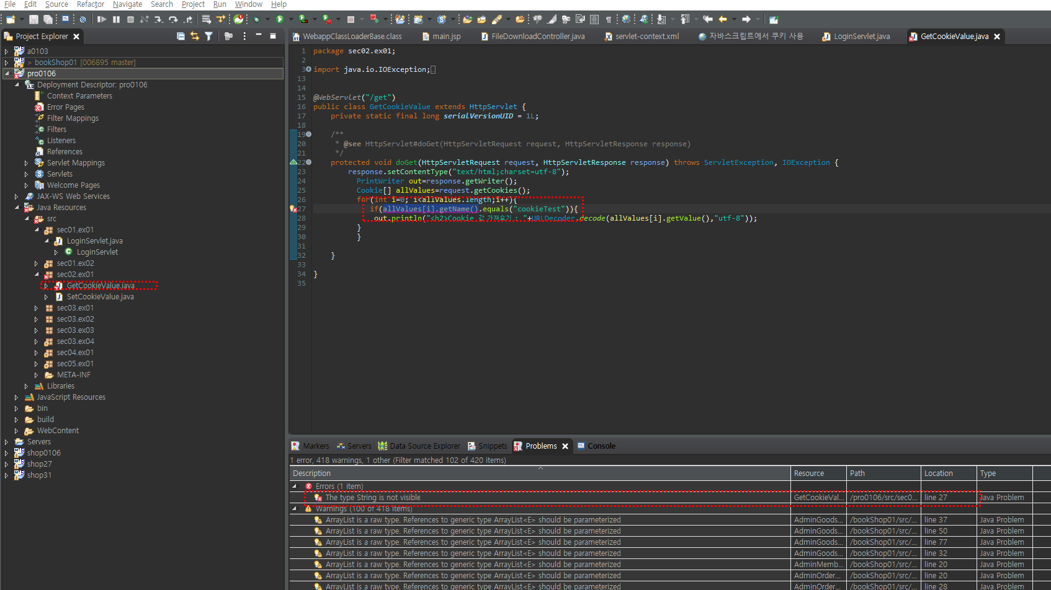Open Web Browser globe icon in toolbar
Image resolution: width=1051 pixels, height=590 pixels.
(626, 19)
